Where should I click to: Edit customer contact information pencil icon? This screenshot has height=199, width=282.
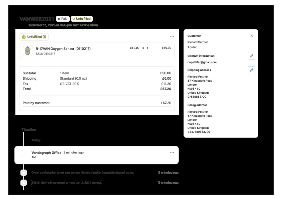pyautogui.click(x=252, y=56)
